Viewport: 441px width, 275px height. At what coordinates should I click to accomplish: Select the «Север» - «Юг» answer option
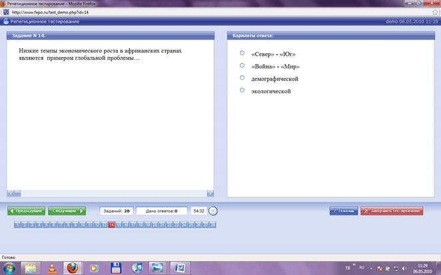pos(242,53)
